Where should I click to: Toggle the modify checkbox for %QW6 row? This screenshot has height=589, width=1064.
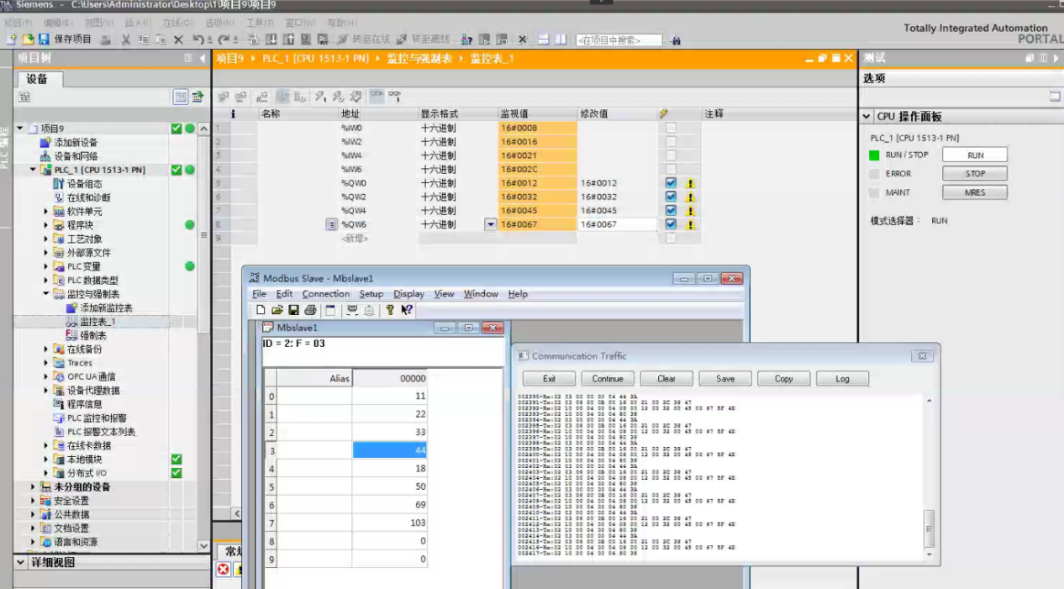(x=671, y=224)
